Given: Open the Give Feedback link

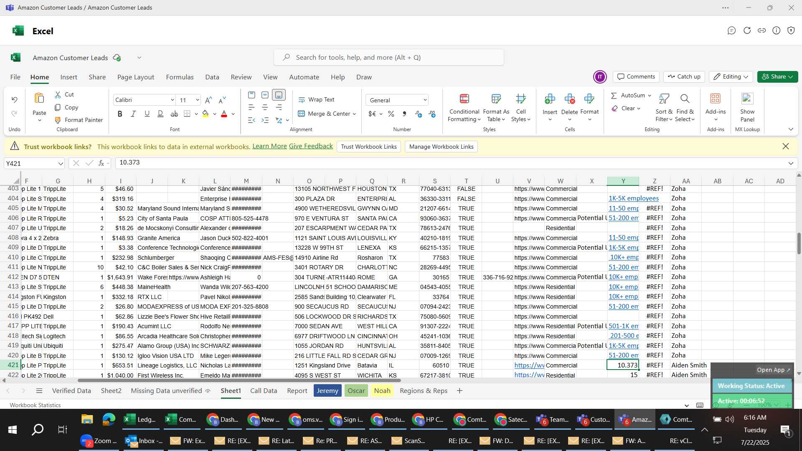Looking at the screenshot, I should pos(311,146).
